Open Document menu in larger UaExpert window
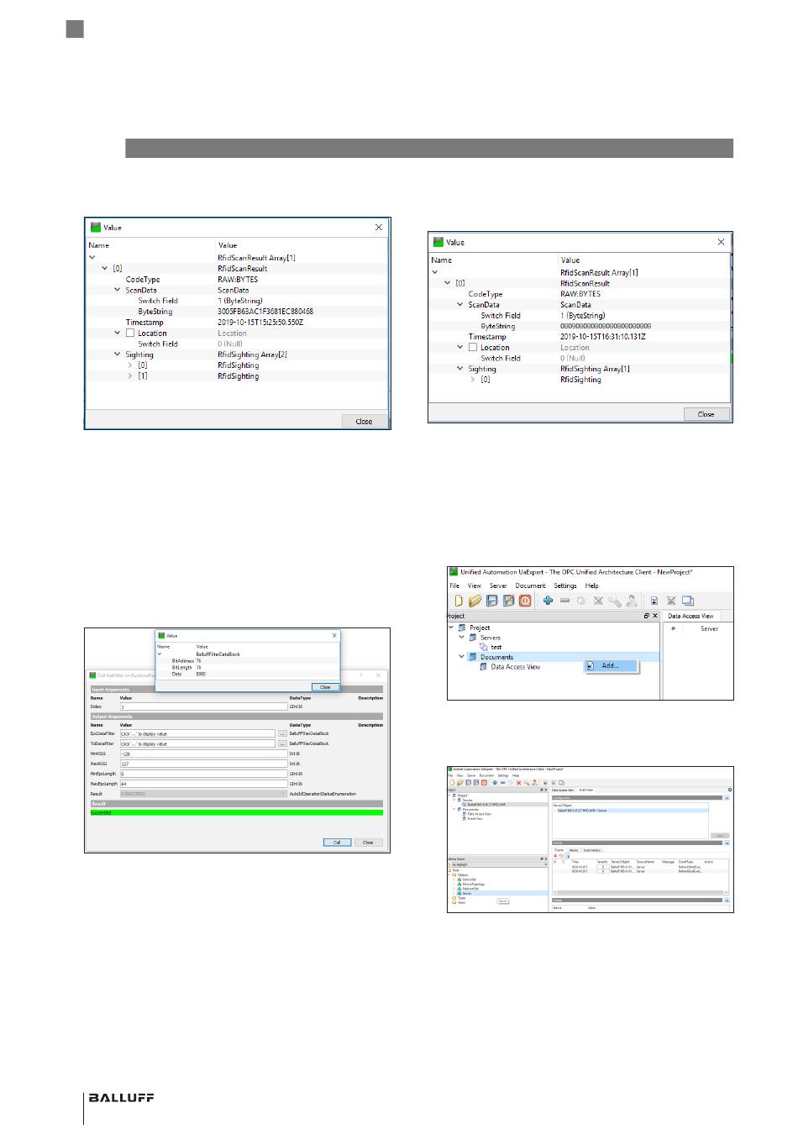The width and height of the screenshot is (798, 1129). [530, 586]
